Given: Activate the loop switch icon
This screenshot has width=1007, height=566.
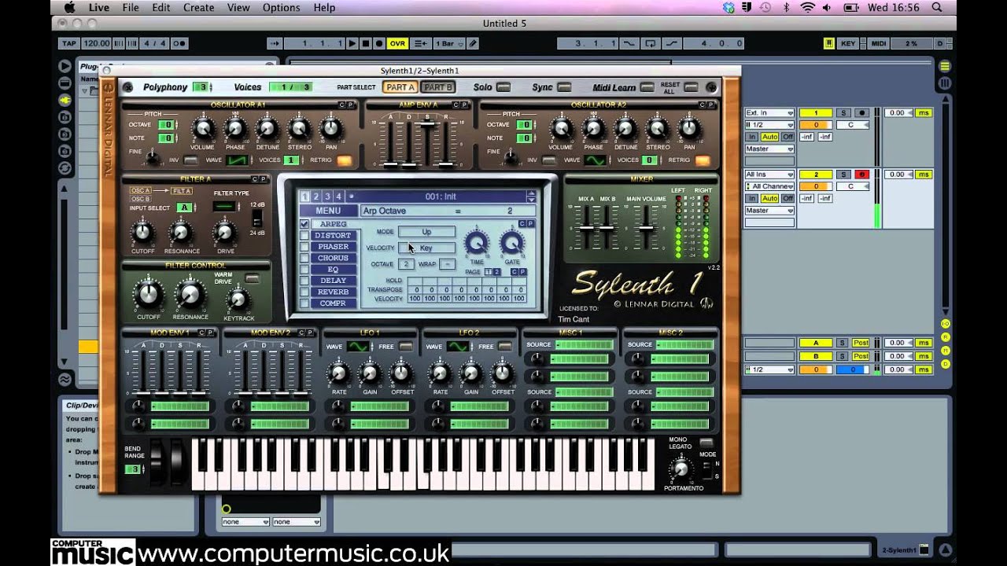Looking at the screenshot, I should (x=650, y=44).
